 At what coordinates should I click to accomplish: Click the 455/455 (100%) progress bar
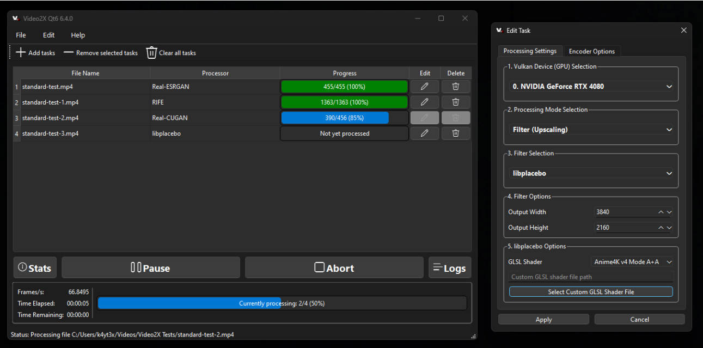point(344,87)
